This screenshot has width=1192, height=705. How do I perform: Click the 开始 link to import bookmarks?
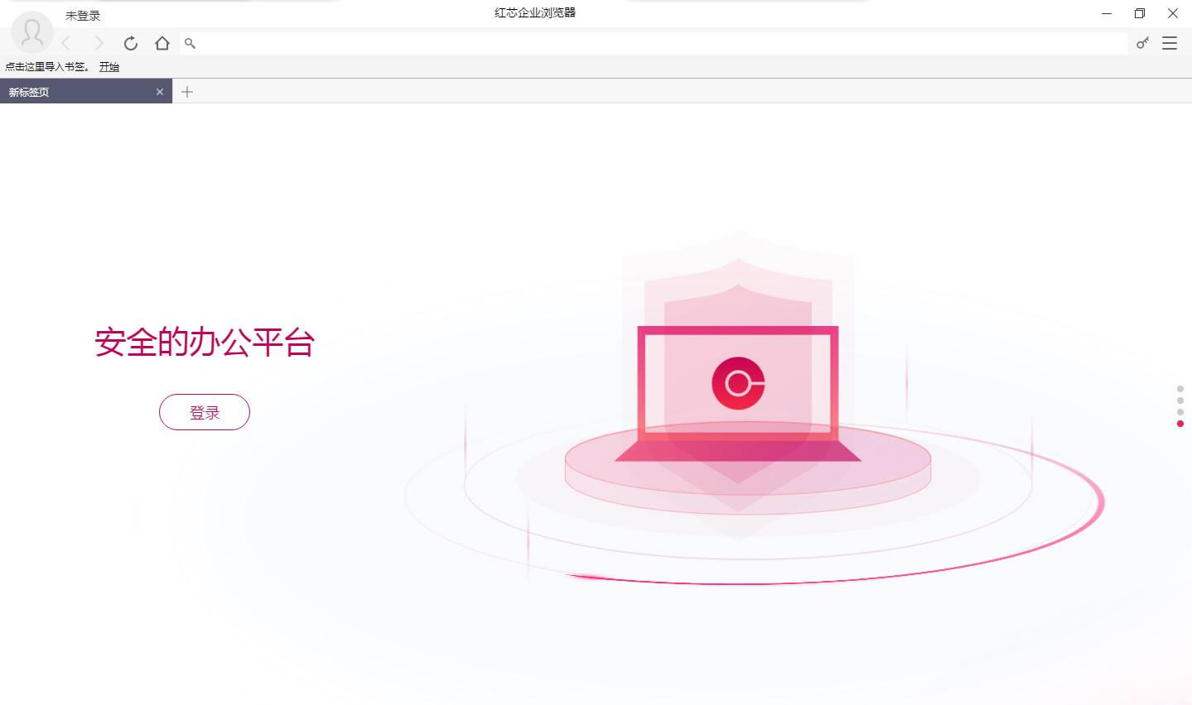tap(109, 67)
